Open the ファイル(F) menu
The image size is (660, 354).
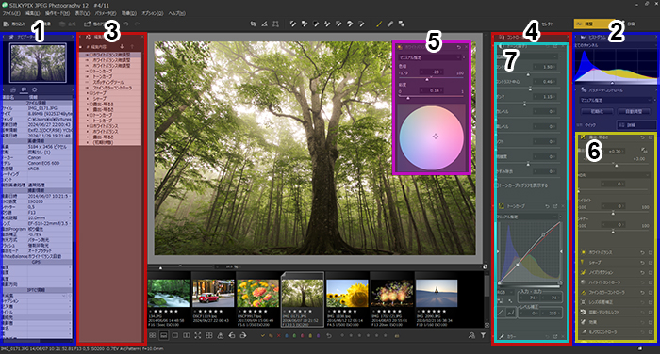(x=11, y=13)
